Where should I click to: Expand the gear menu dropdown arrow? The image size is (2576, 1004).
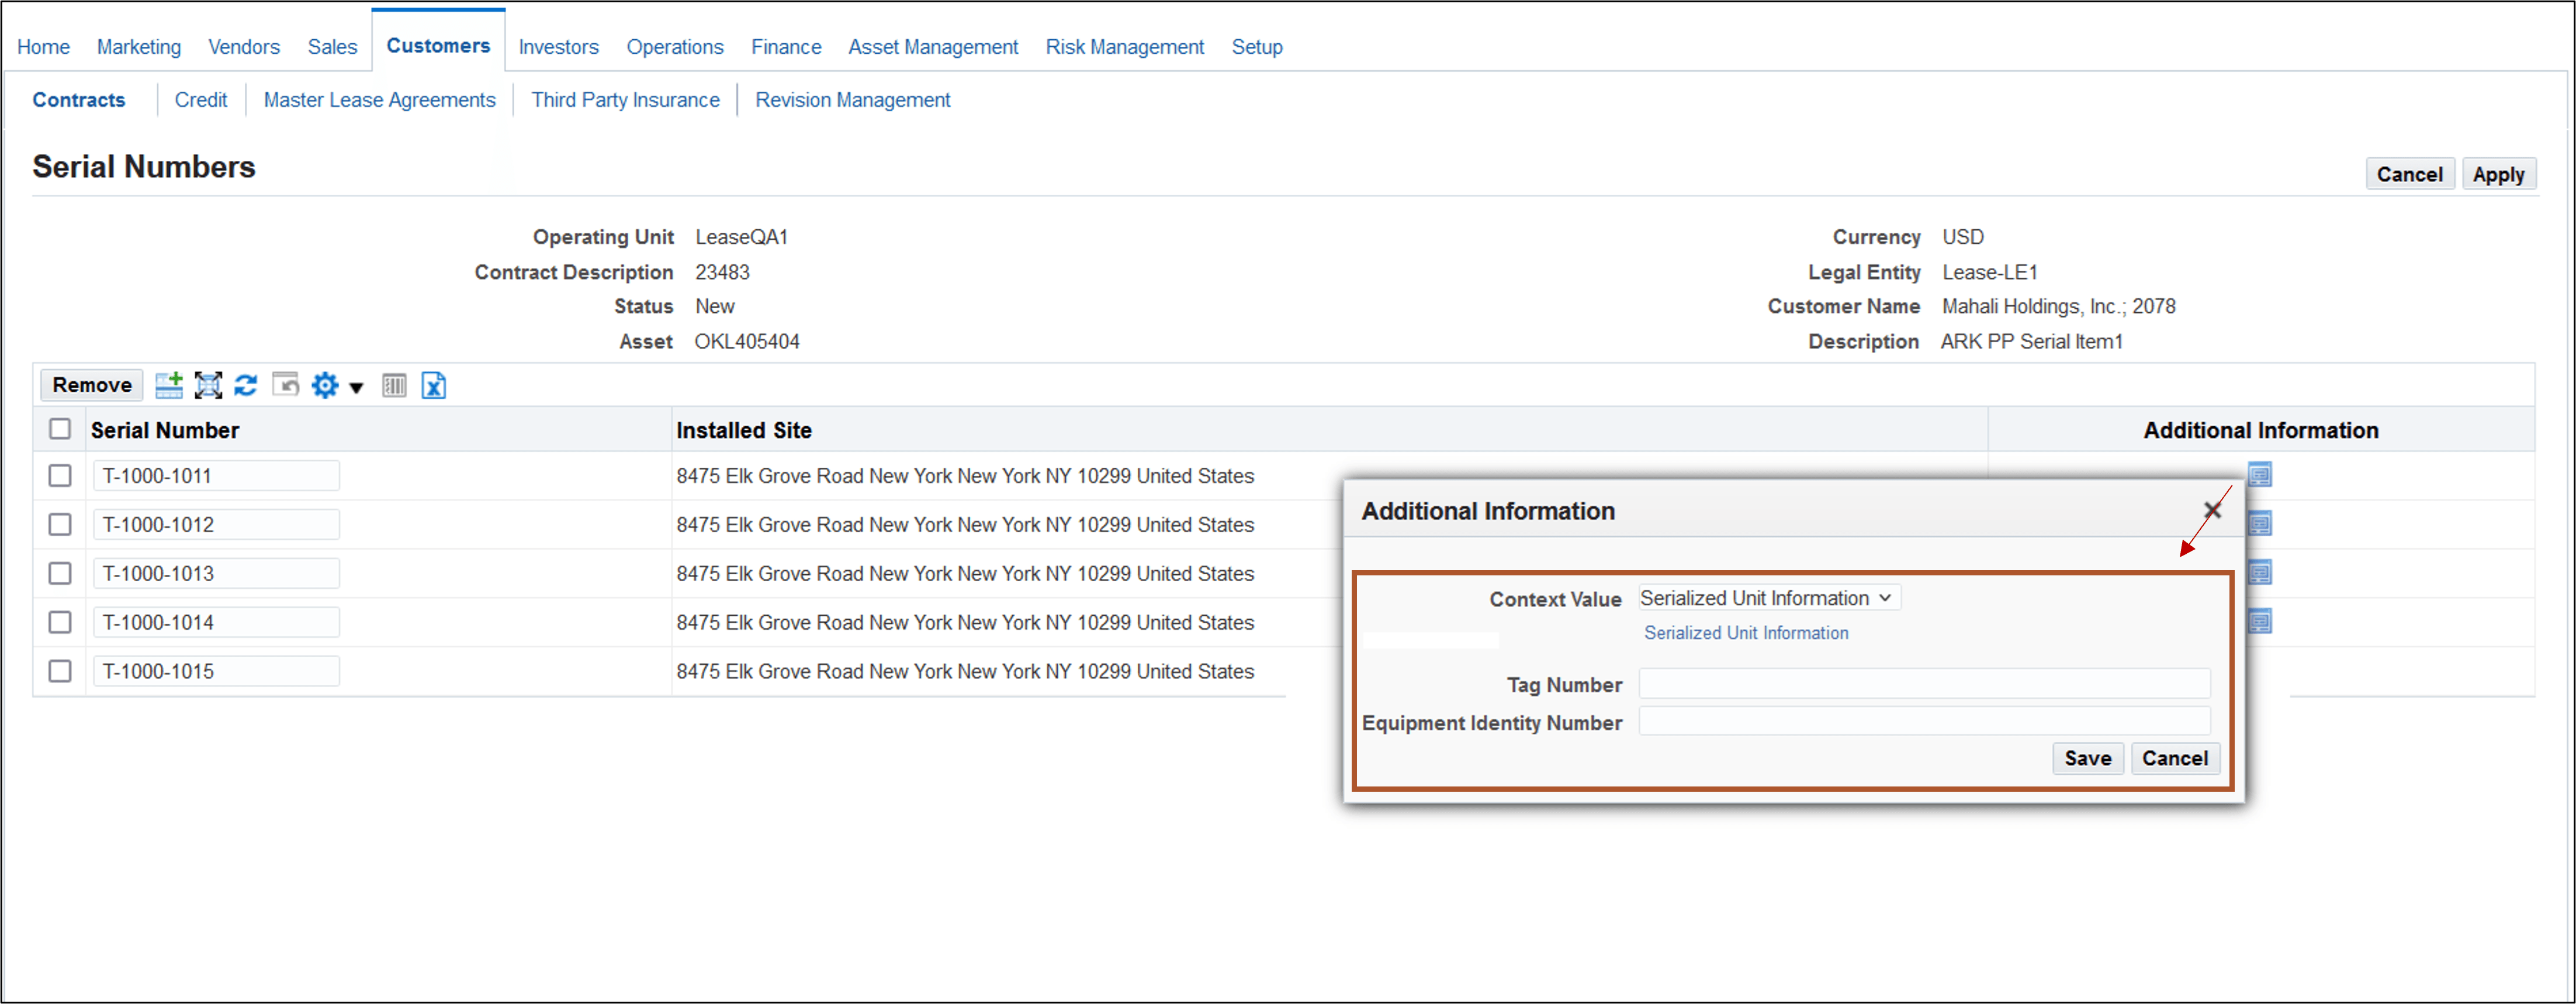pos(356,387)
